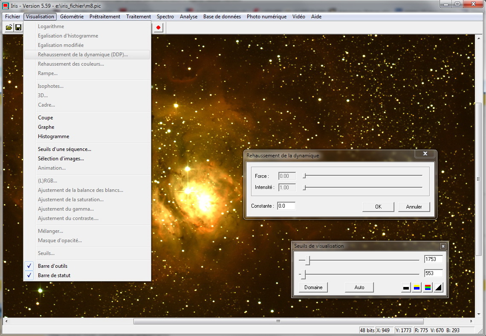Choose the Graphe menu entry
Image resolution: width=486 pixels, height=336 pixels.
tap(87, 127)
